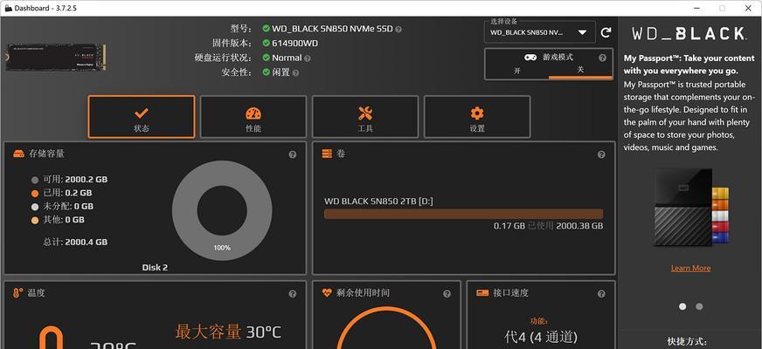Screen dimensions: 762x349
Task: Open help icon in 卷 panel
Action: point(601,154)
